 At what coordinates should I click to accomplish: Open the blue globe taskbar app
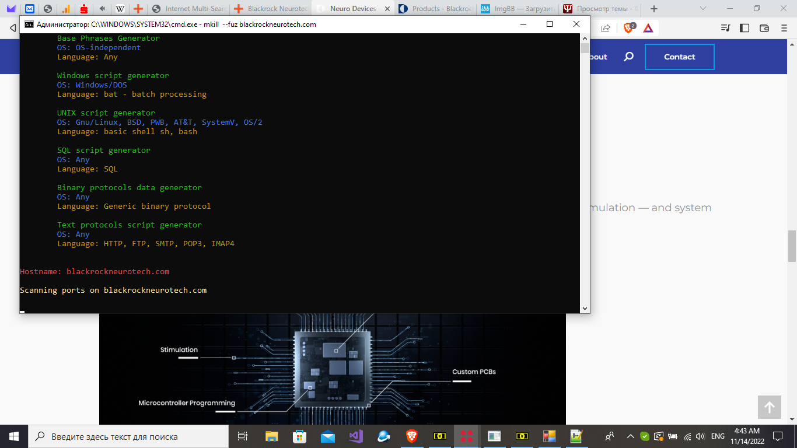coord(383,436)
